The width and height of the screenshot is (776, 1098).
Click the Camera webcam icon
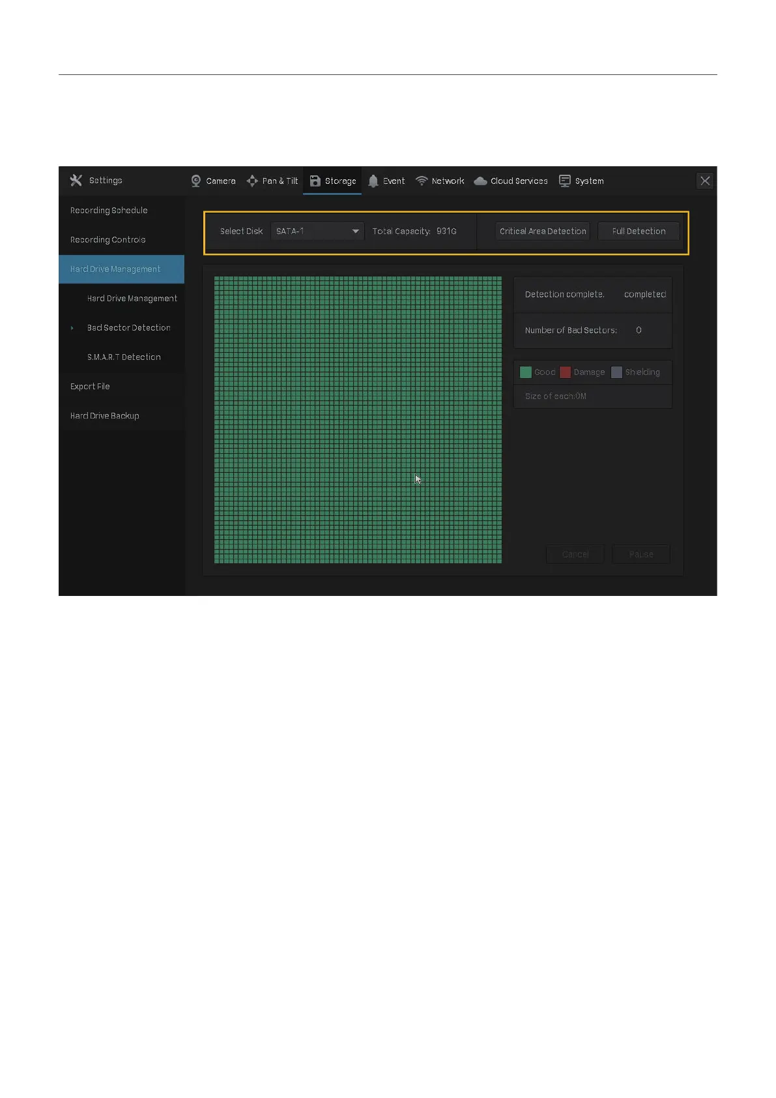[196, 181]
